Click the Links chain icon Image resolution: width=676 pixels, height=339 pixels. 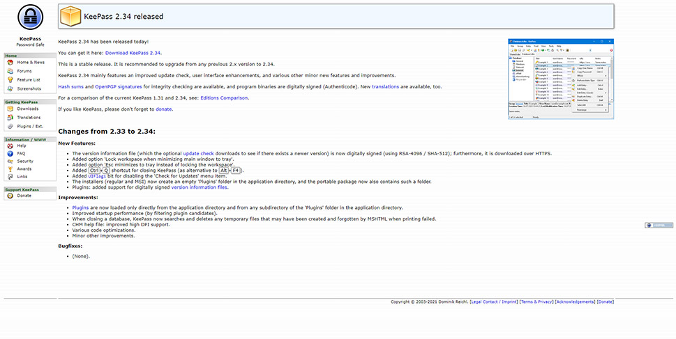(10, 177)
